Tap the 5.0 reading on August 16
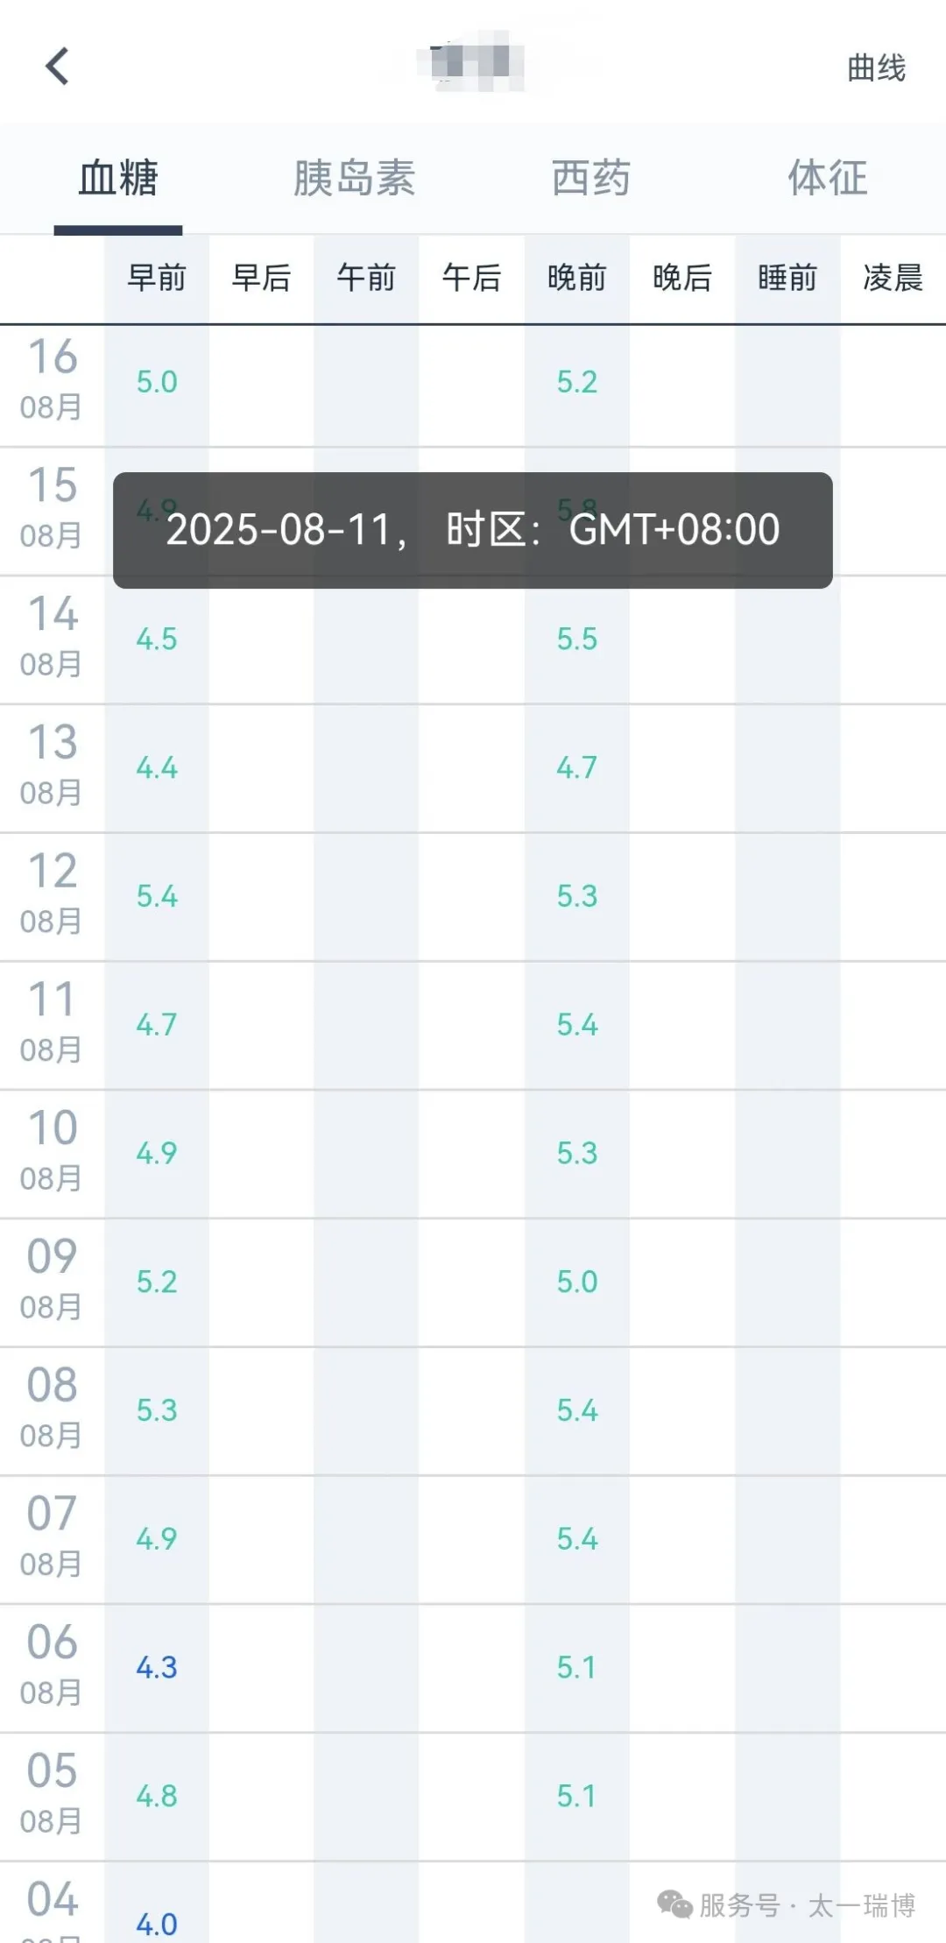Viewport: 946px width, 1943px height. pyautogui.click(x=157, y=382)
